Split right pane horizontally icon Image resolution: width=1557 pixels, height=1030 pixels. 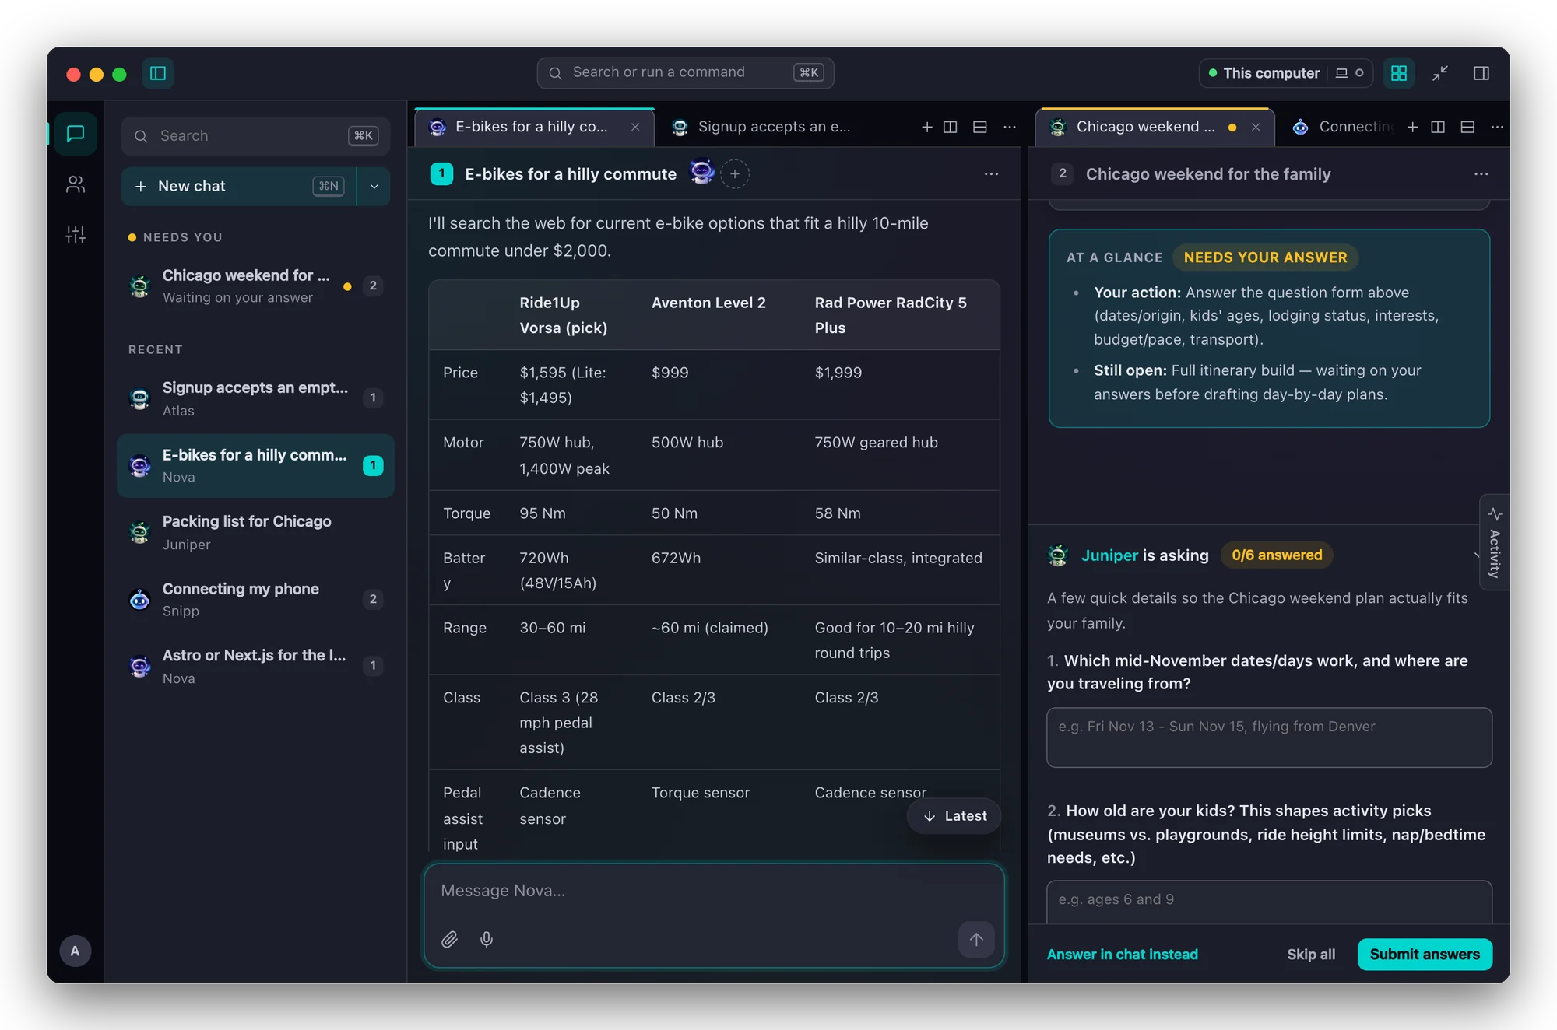pos(1467,127)
